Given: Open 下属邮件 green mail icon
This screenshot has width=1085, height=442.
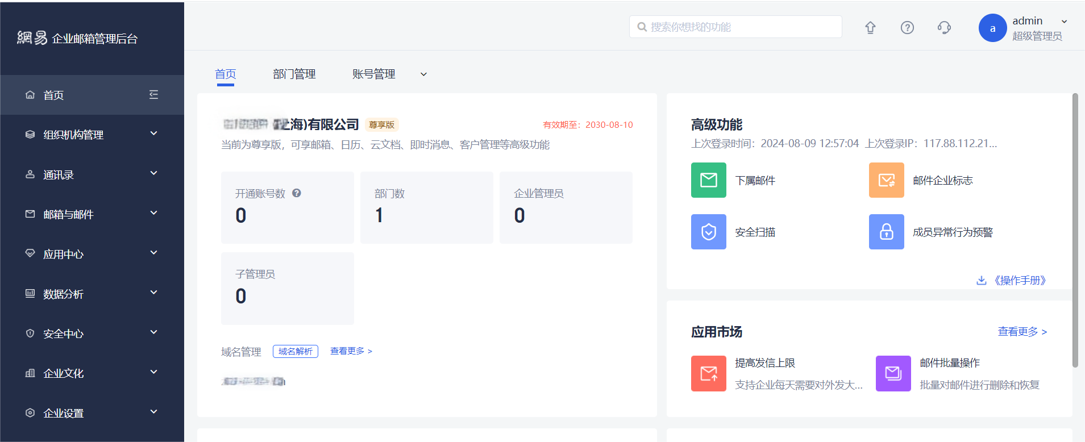Looking at the screenshot, I should click(708, 180).
